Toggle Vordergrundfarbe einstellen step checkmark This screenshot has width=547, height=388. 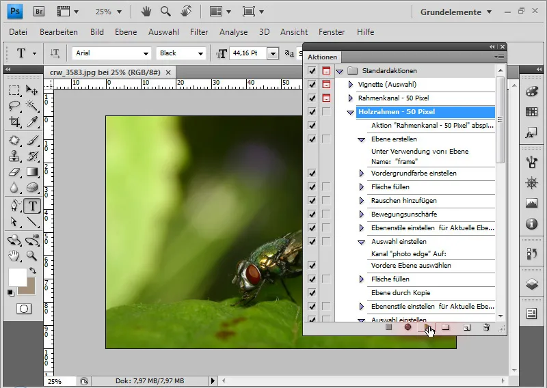312,174
